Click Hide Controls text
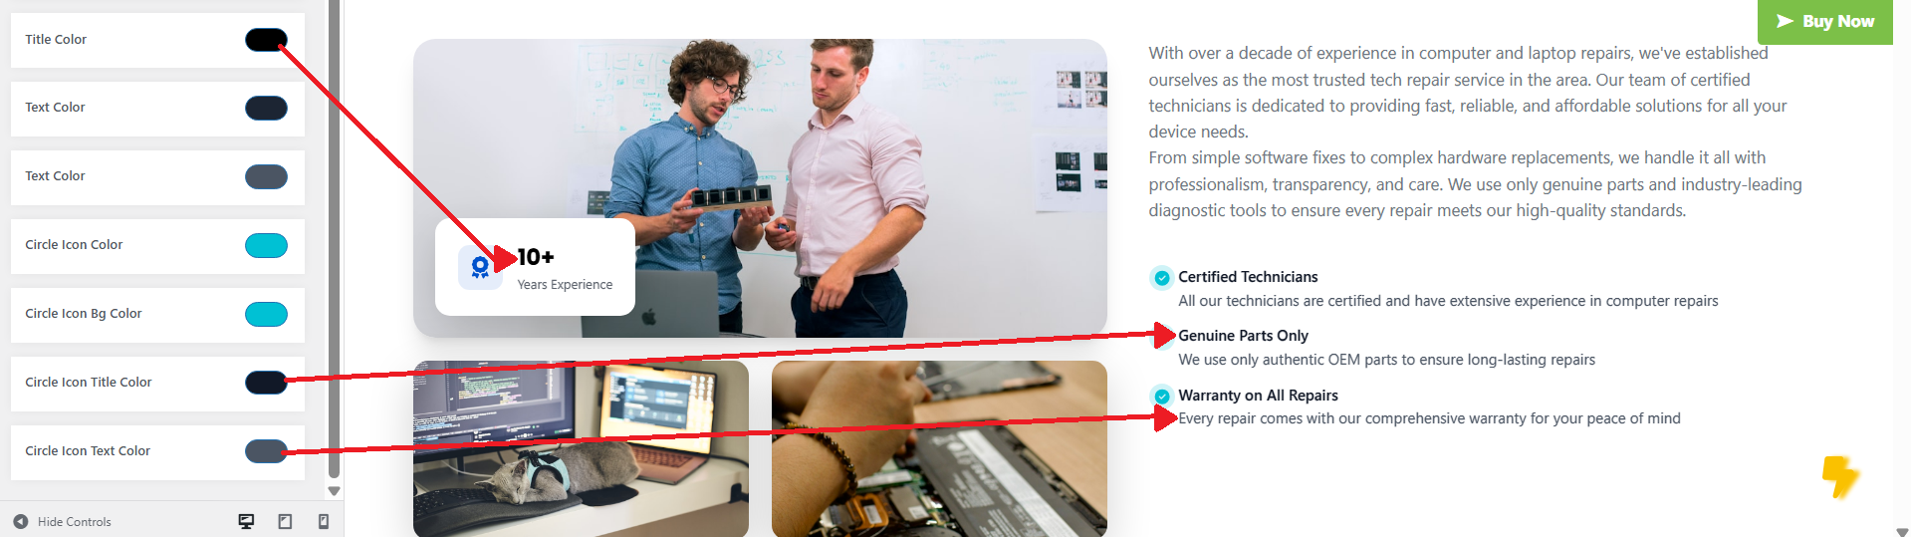This screenshot has width=1911, height=537. point(75,522)
